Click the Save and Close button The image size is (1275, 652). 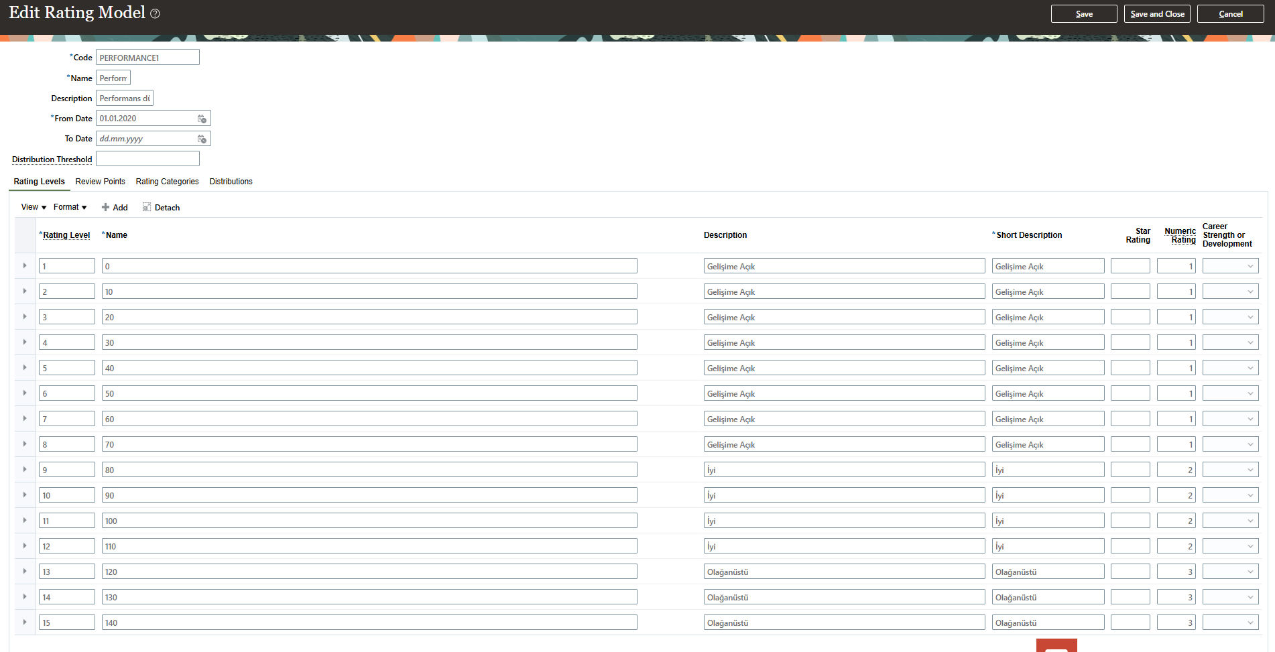tap(1157, 14)
